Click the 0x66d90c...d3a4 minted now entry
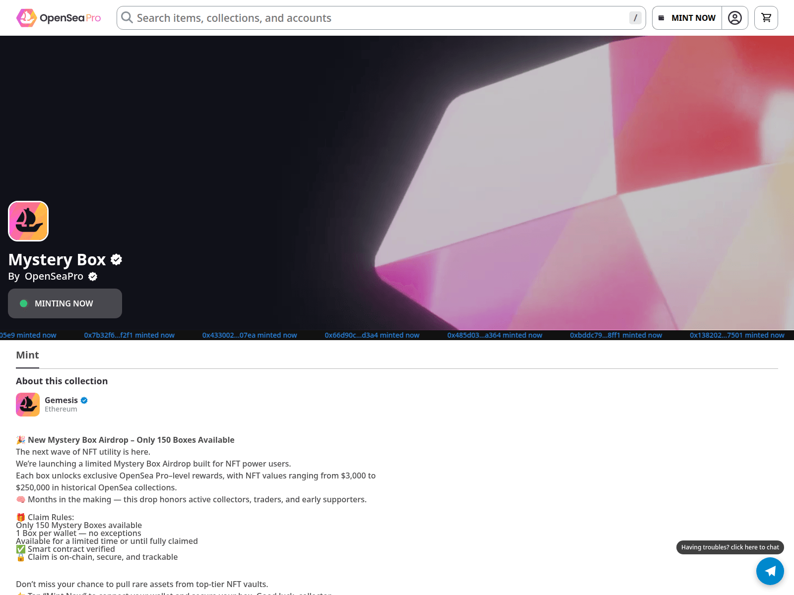794x595 pixels. (x=372, y=335)
